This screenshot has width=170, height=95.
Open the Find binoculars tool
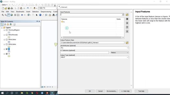[54, 15]
